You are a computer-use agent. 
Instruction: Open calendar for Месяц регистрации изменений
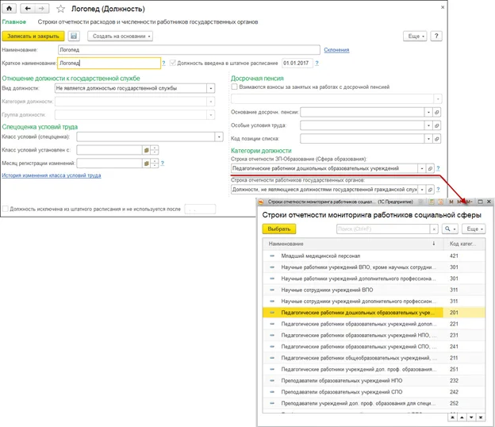(x=146, y=163)
